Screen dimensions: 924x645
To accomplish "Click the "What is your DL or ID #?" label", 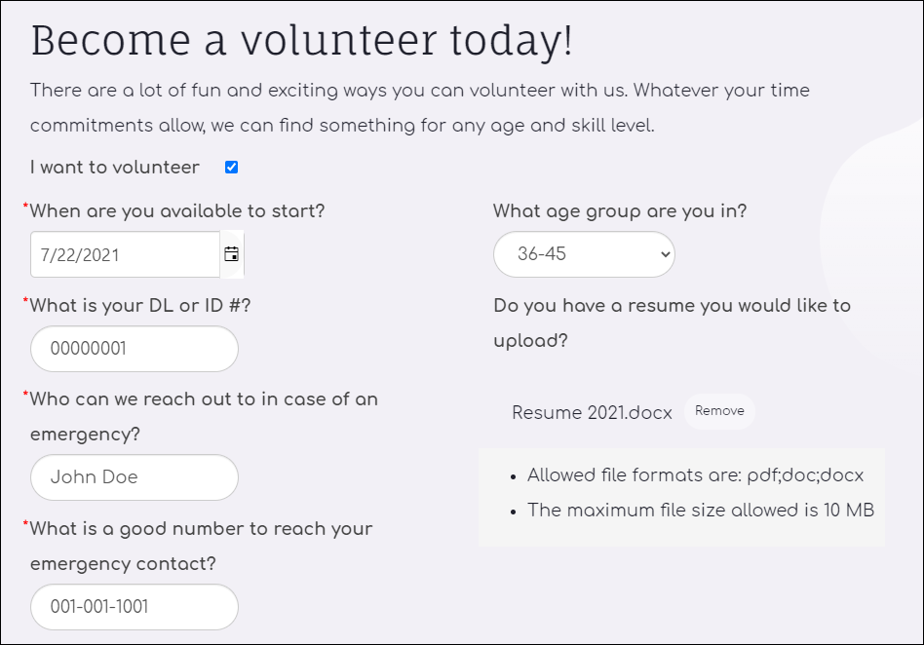I will [140, 305].
